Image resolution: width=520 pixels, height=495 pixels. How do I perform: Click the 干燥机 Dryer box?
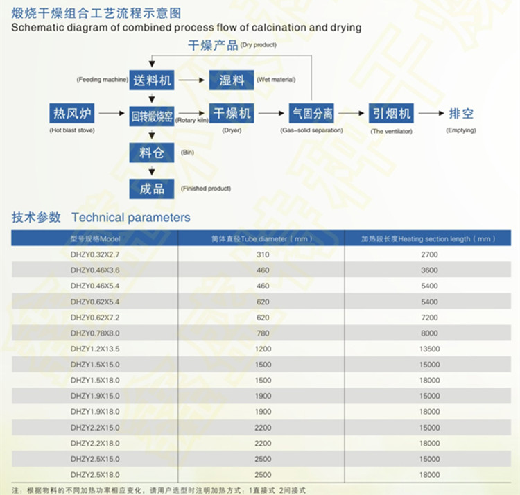point(232,114)
